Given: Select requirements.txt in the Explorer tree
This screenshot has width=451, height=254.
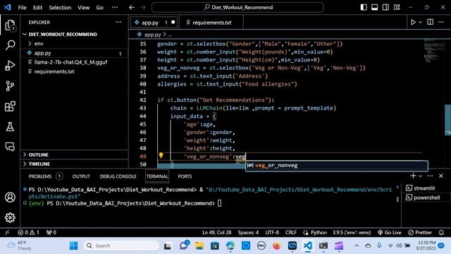Looking at the screenshot, I should pos(54,71).
